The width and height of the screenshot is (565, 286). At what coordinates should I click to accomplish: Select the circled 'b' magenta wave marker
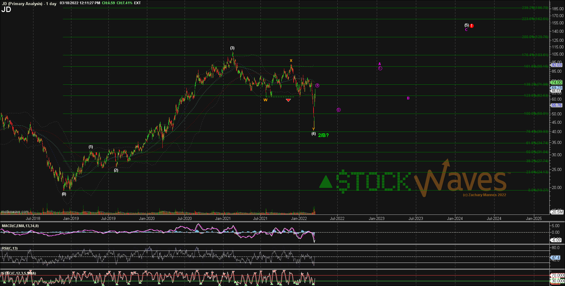coord(339,110)
